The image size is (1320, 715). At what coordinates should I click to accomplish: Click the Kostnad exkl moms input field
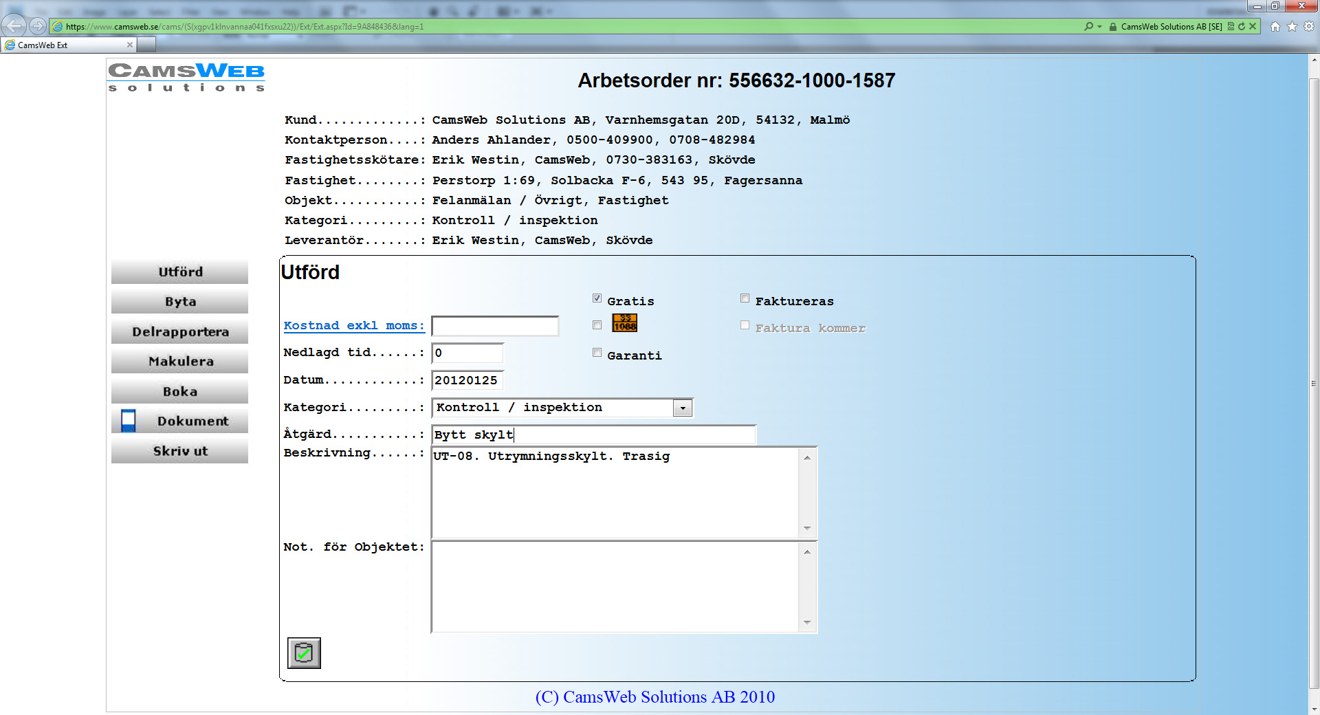(495, 326)
